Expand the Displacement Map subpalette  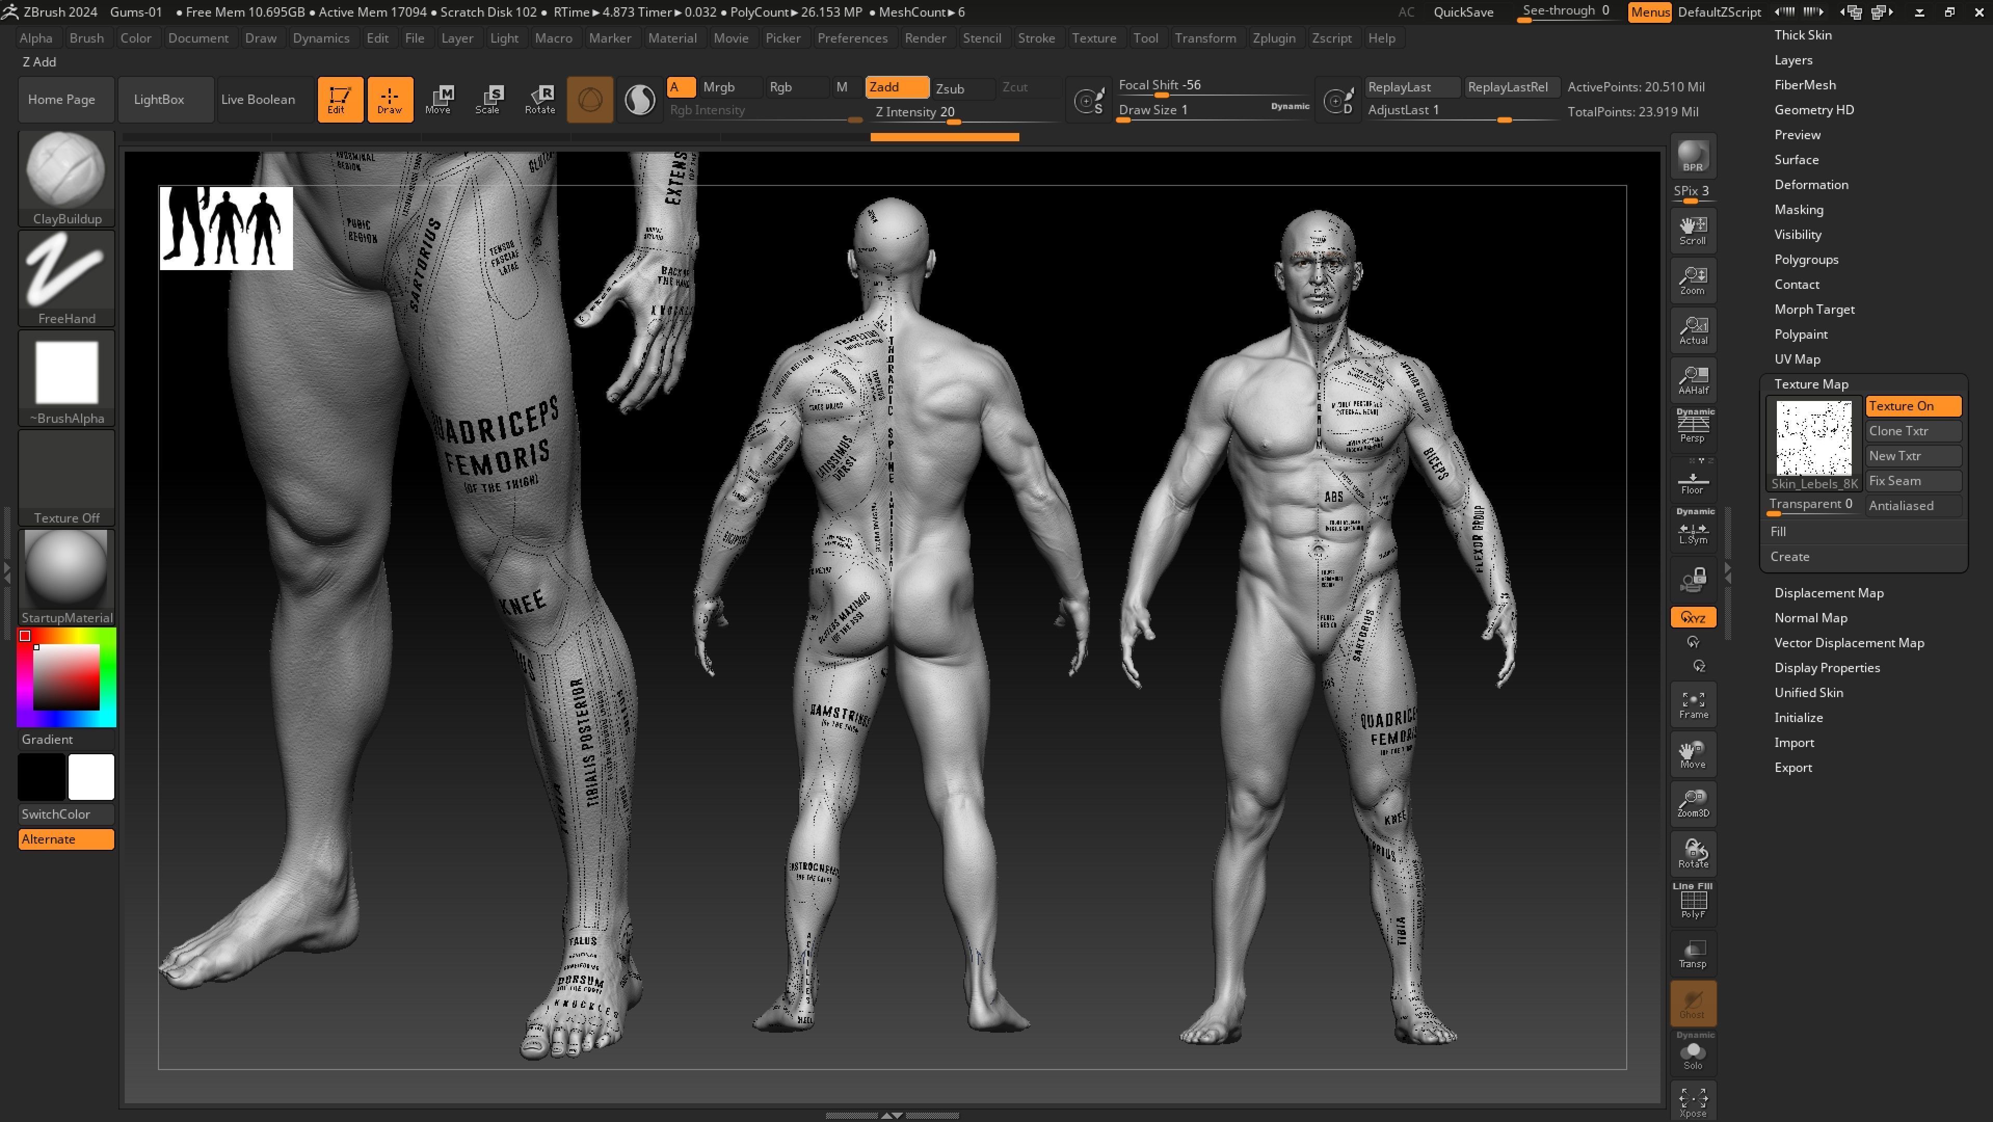(x=1828, y=593)
